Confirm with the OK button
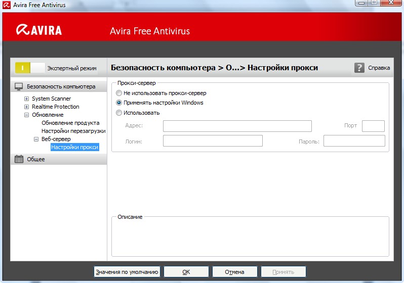The image size is (404, 283). [x=186, y=272]
